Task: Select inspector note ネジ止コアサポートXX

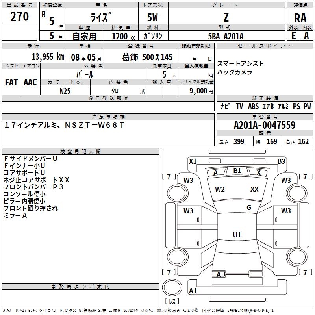Action: 36,180
